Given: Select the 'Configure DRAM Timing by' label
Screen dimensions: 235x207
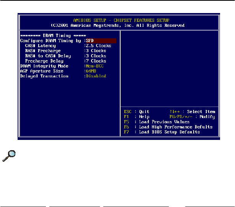Looking at the screenshot, I should pyautogui.click(x=51, y=41).
